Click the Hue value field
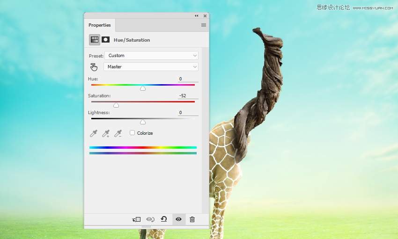 point(188,79)
